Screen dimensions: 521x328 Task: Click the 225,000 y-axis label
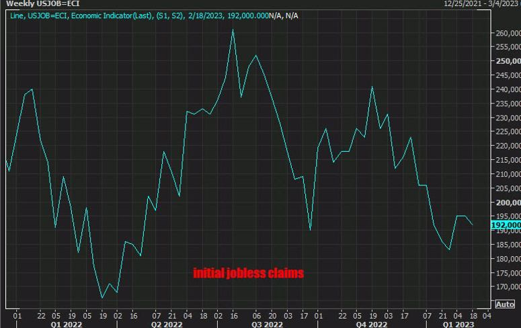pyautogui.click(x=508, y=131)
